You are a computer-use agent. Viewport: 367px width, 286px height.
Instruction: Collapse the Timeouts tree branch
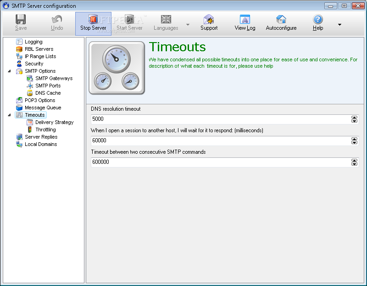pyautogui.click(x=9, y=115)
